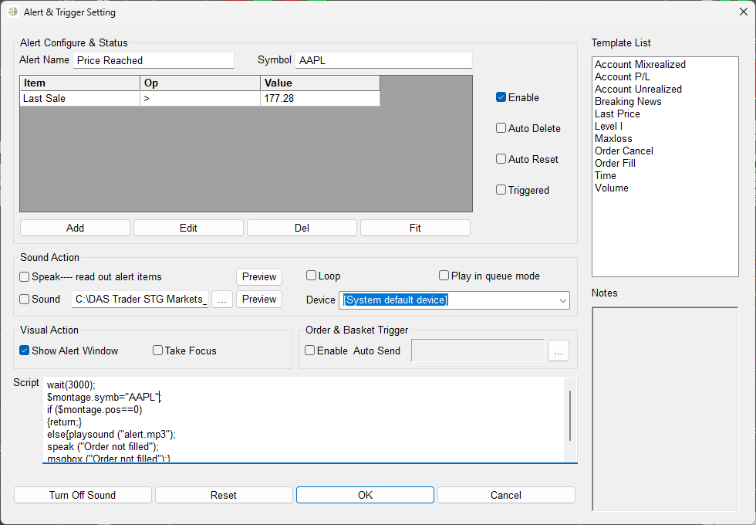Check the Auto Reset option

(501, 159)
